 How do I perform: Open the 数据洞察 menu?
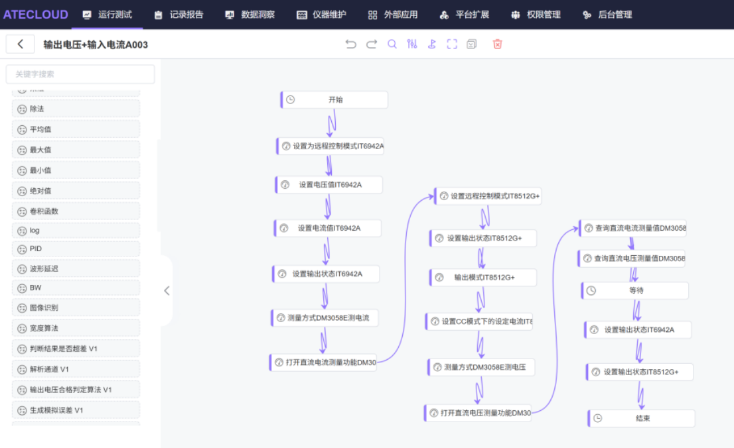click(250, 15)
